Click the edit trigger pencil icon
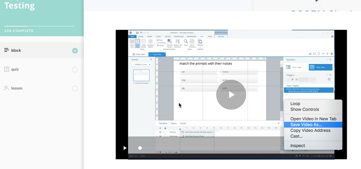Image resolution: width=361 pixels, height=169 pixels. 293,80
